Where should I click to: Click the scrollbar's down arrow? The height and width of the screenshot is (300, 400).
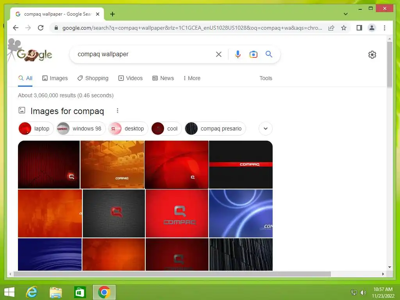(x=389, y=267)
